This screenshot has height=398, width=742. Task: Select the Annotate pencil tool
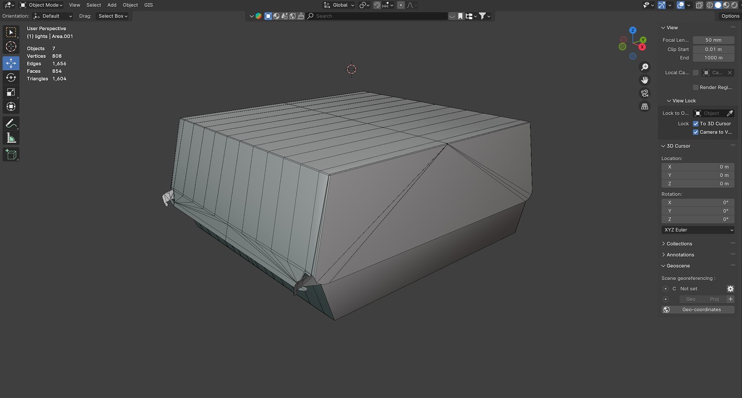point(11,124)
